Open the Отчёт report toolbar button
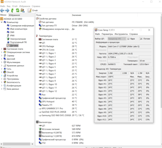This screenshot has width=162, height=148. coord(33,11)
